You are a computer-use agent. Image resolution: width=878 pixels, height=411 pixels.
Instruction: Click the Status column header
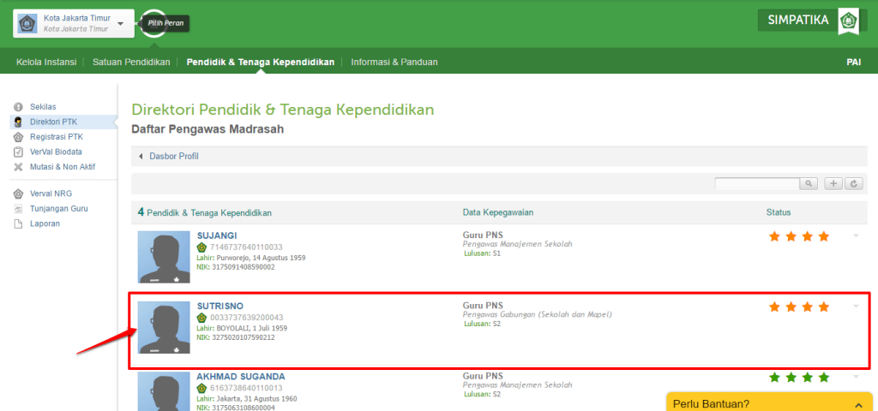click(x=779, y=212)
